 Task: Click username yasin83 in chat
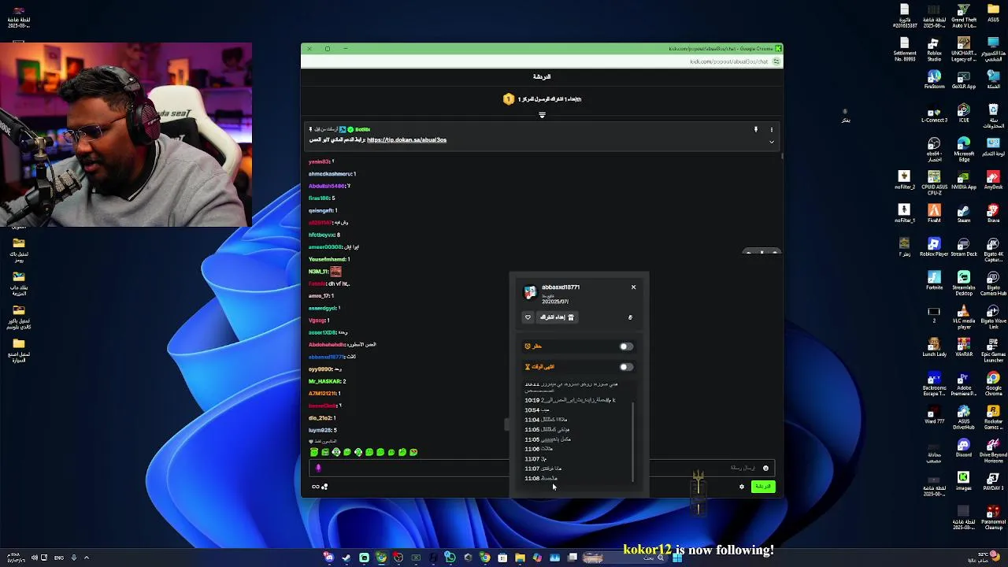pyautogui.click(x=319, y=161)
